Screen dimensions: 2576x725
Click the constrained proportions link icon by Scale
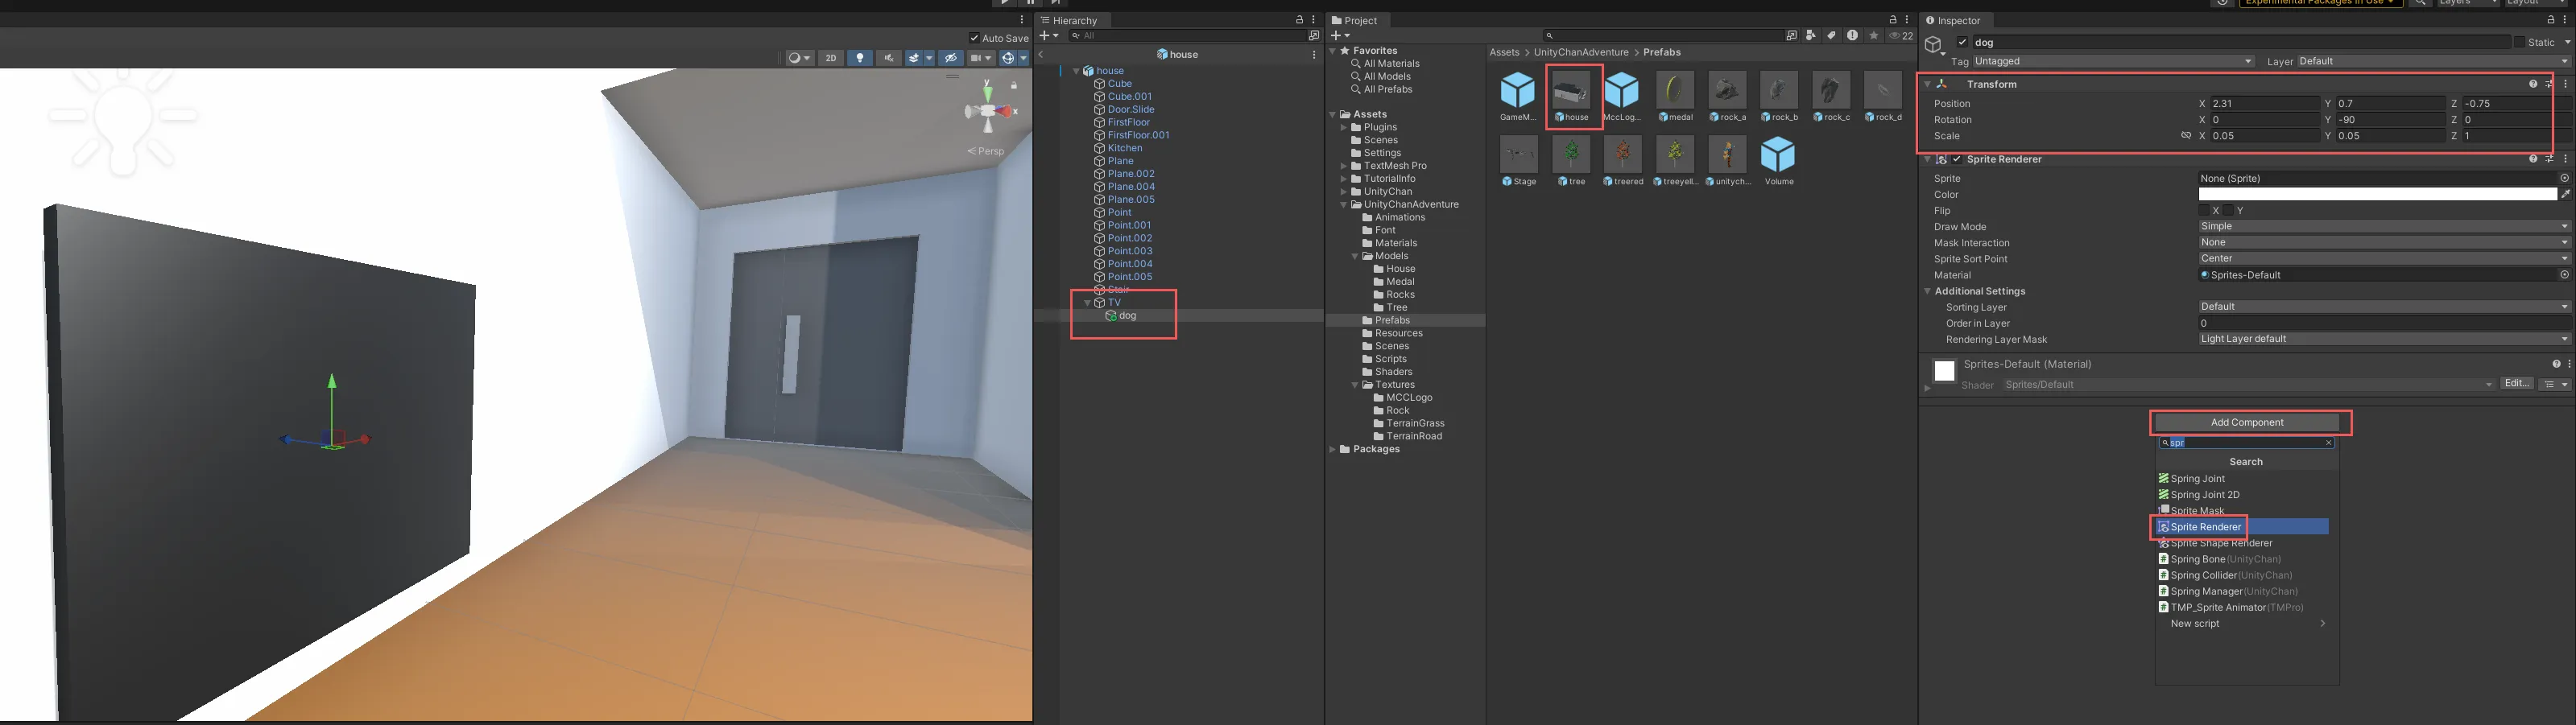coord(2186,136)
